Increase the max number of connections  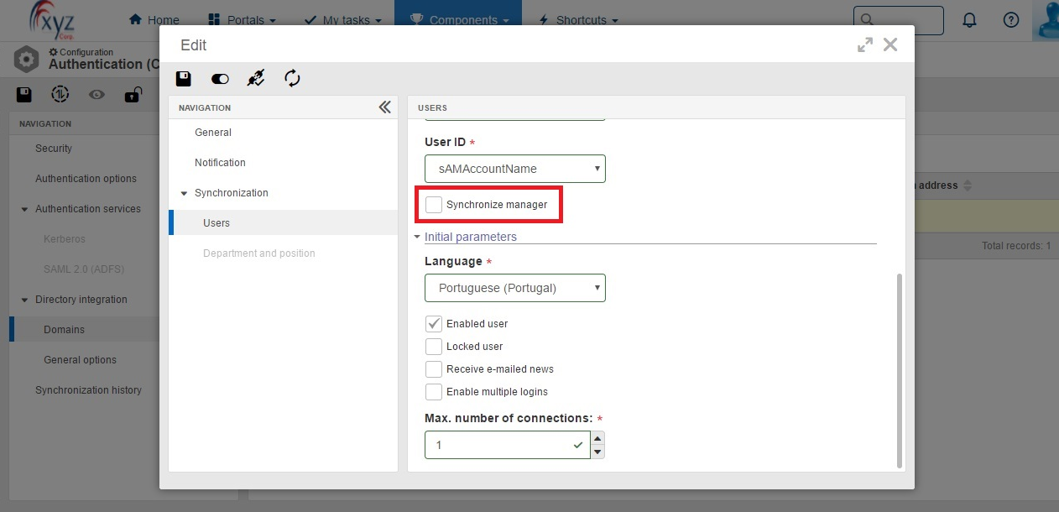(597, 438)
